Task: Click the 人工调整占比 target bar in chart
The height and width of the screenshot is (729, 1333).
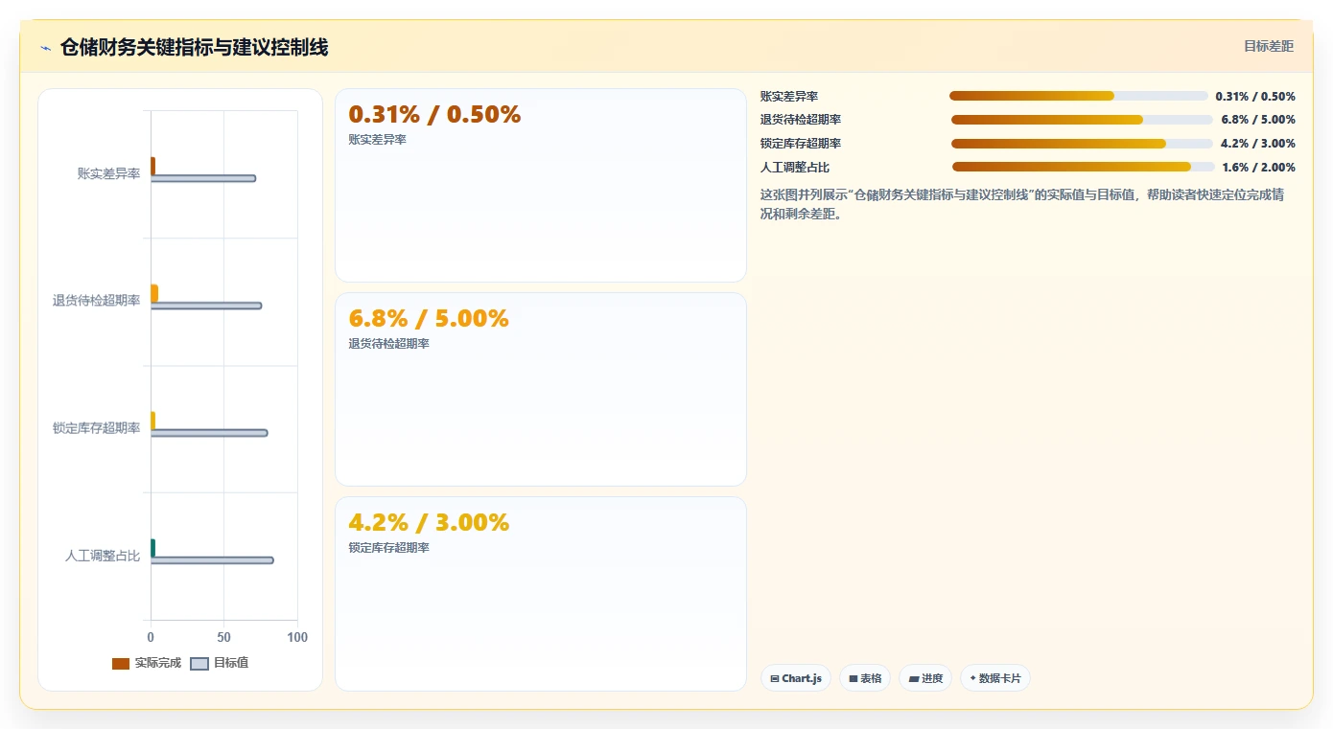Action: tap(212, 560)
